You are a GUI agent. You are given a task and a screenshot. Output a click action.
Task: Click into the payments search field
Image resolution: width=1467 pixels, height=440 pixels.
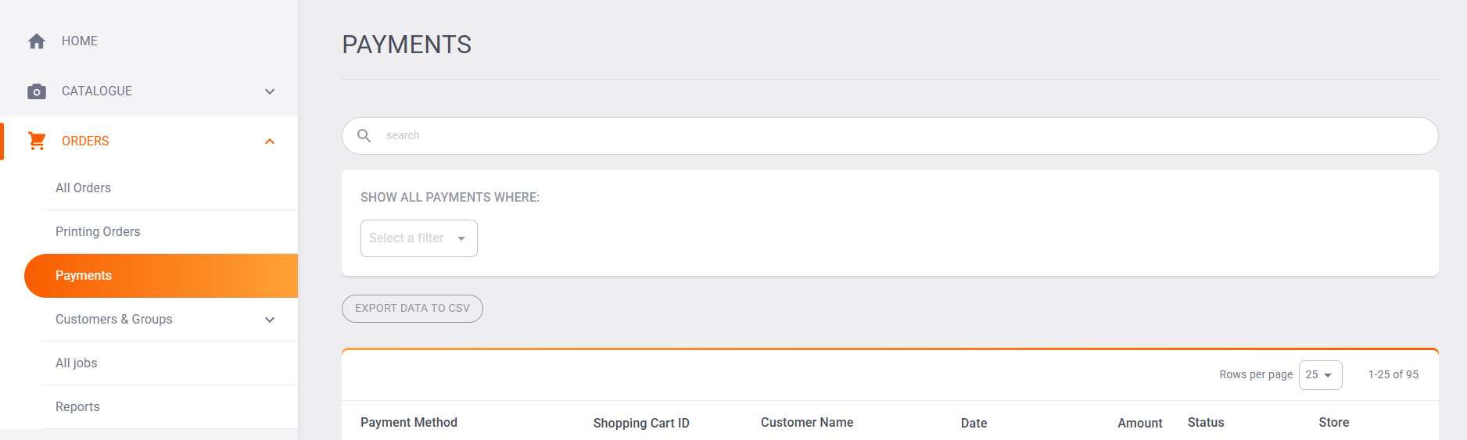[899, 136]
